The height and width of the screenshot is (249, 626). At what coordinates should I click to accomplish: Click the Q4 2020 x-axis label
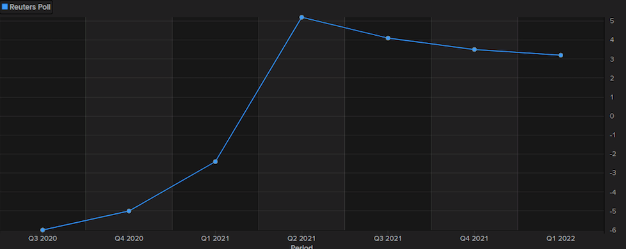click(129, 239)
